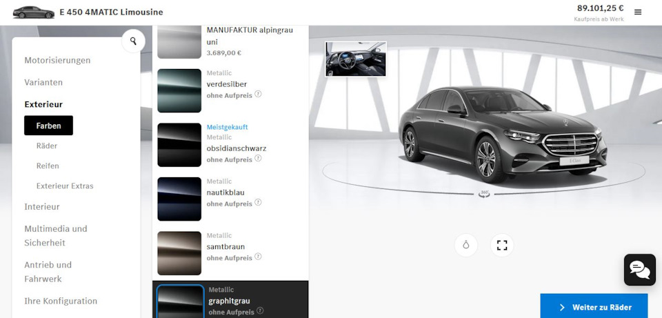The height and width of the screenshot is (318, 662).
Task: Click the Meistgekauft label
Action: coord(227,127)
